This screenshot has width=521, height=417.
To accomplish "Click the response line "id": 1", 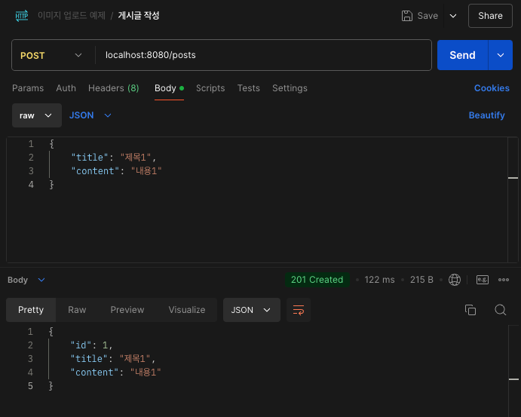I will click(x=91, y=345).
